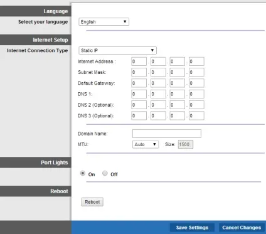Click first octet of DNS 2 (Optional)

coord(139,105)
